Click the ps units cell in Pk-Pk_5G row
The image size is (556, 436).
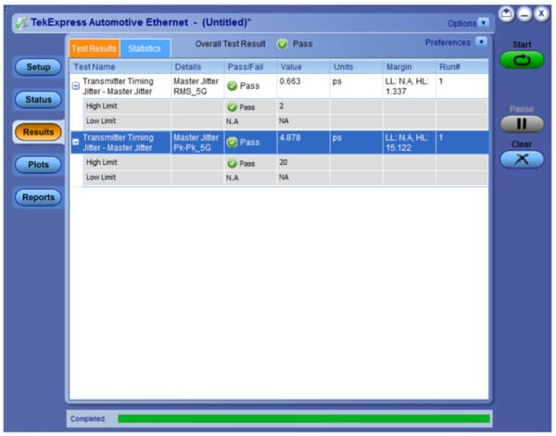pos(356,143)
